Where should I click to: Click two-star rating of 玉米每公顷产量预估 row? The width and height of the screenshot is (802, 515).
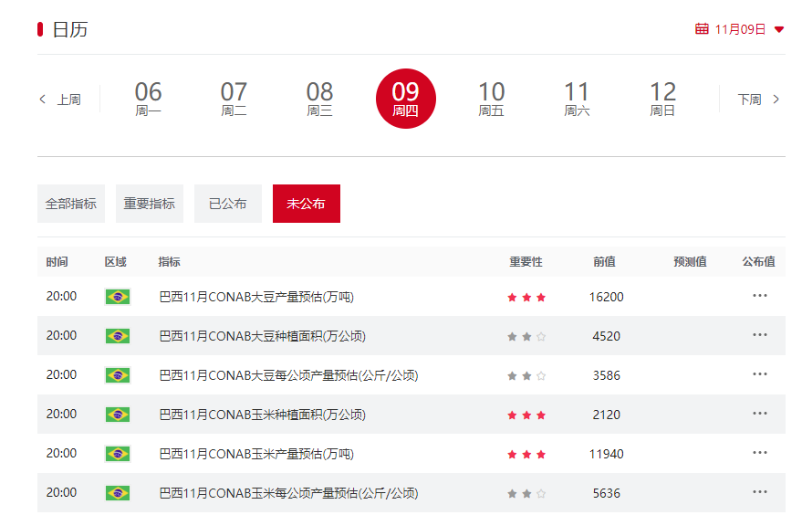click(x=526, y=494)
